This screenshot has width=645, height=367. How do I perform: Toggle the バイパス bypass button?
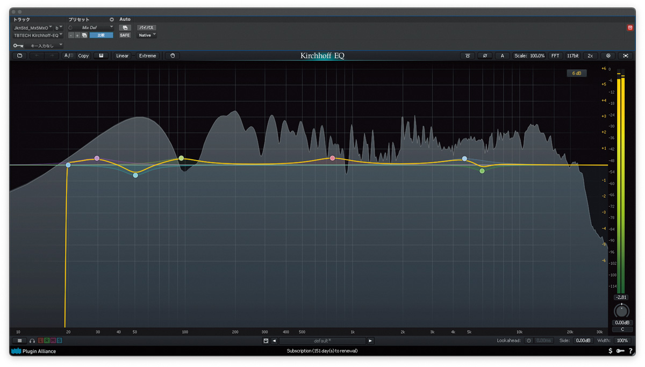(146, 27)
